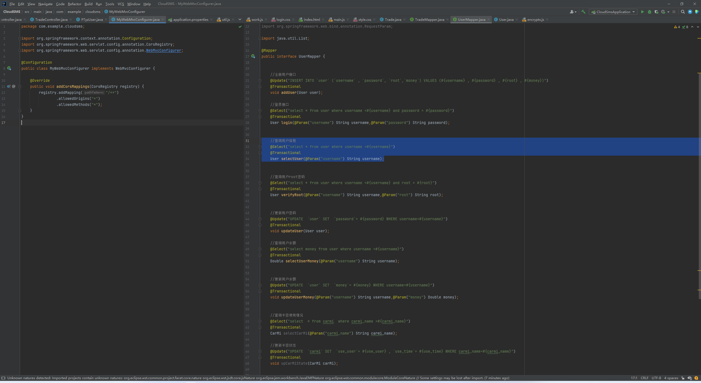Open the Refactor menu
The height and width of the screenshot is (383, 701).
point(74,4)
